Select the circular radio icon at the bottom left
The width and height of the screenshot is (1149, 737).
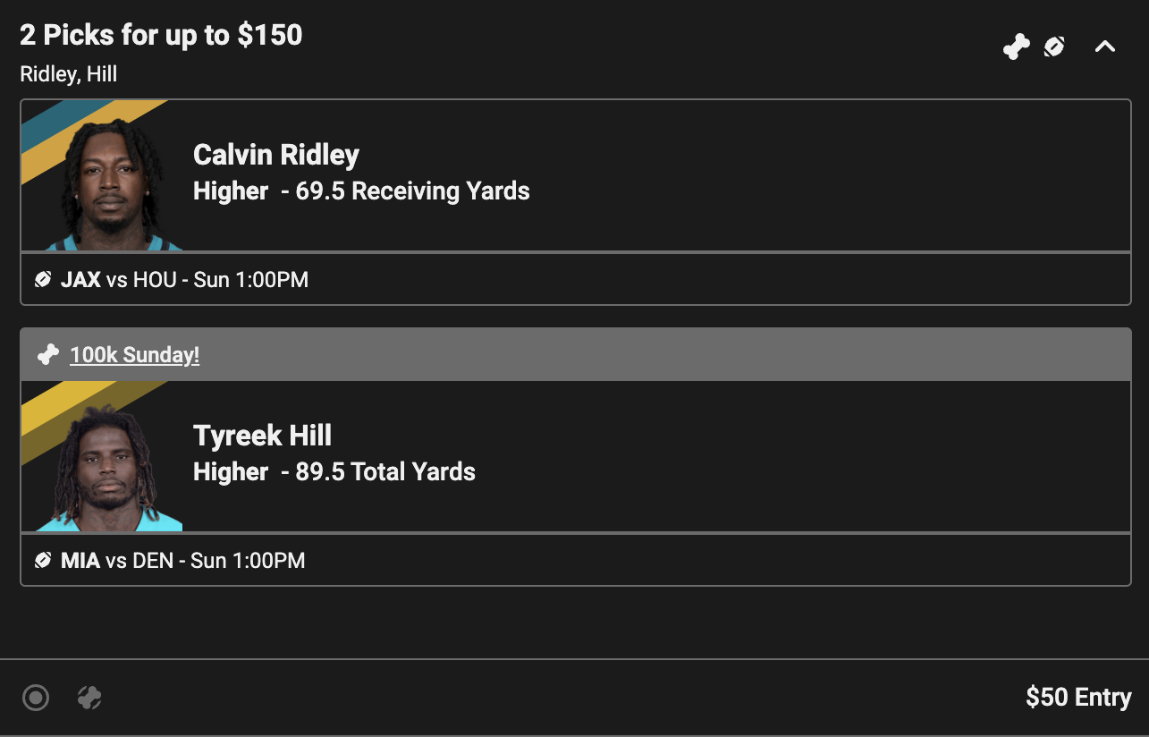click(x=36, y=697)
